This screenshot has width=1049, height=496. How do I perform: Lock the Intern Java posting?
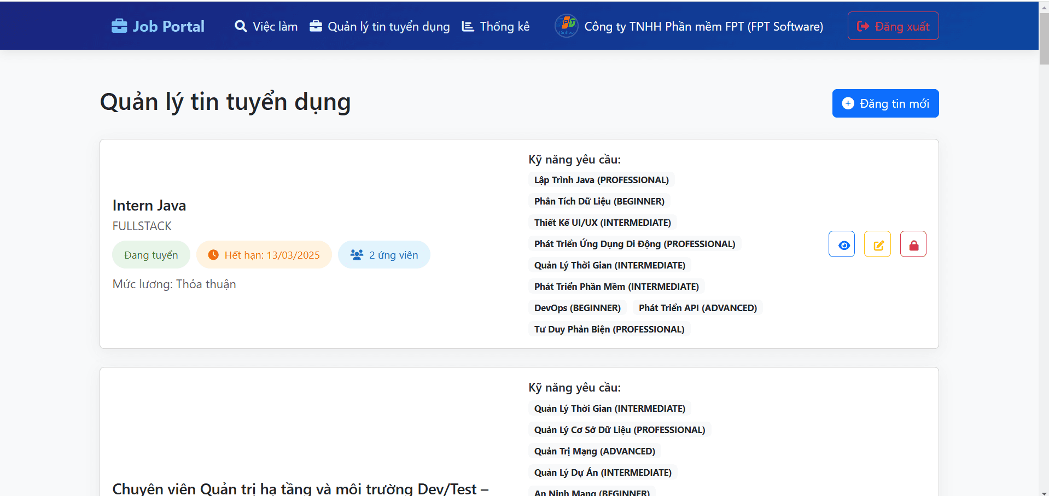click(913, 244)
